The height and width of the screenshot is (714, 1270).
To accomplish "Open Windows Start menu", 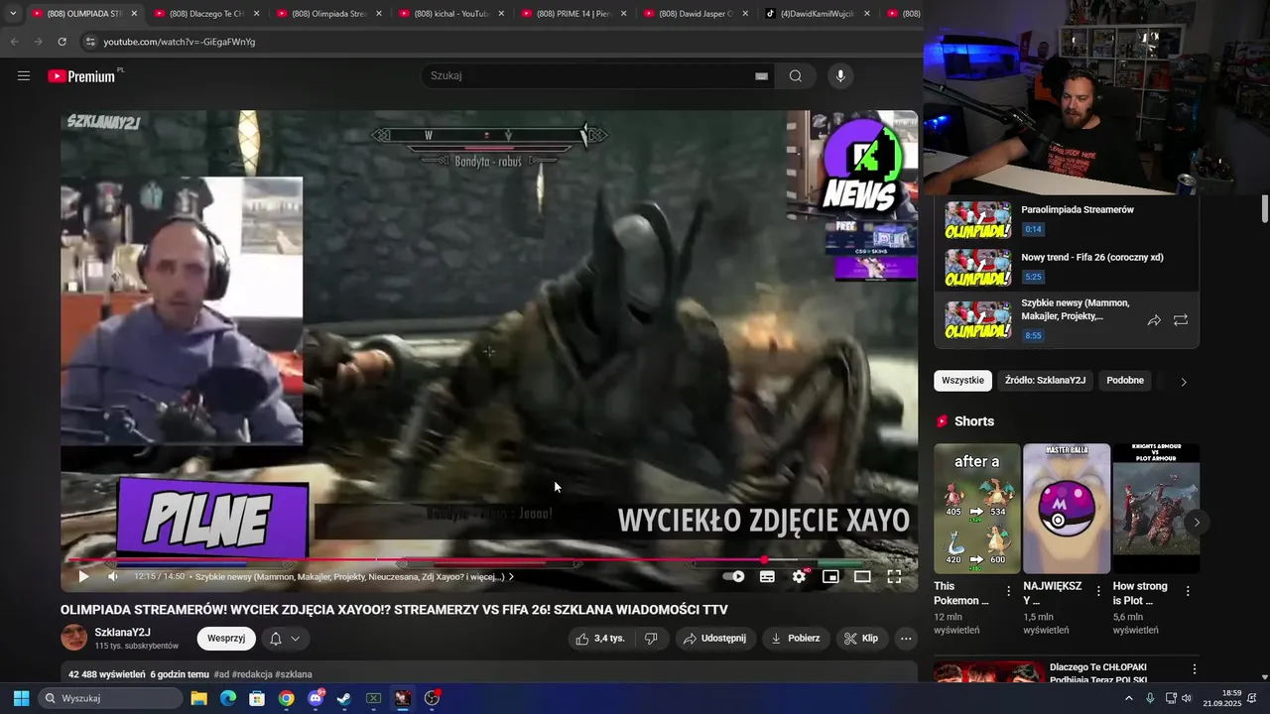I will point(21,698).
